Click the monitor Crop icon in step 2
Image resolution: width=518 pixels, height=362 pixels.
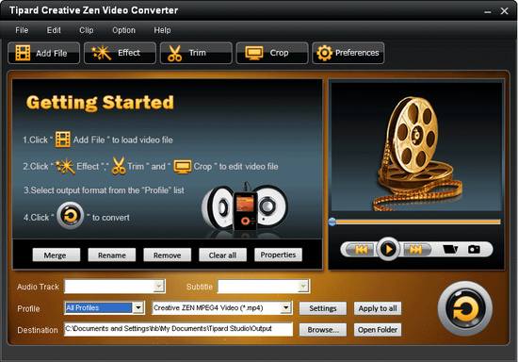[x=183, y=166]
